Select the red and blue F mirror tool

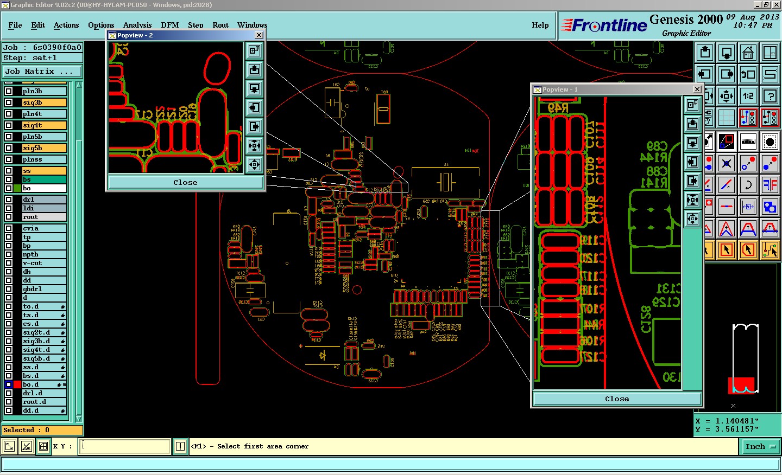click(x=770, y=185)
